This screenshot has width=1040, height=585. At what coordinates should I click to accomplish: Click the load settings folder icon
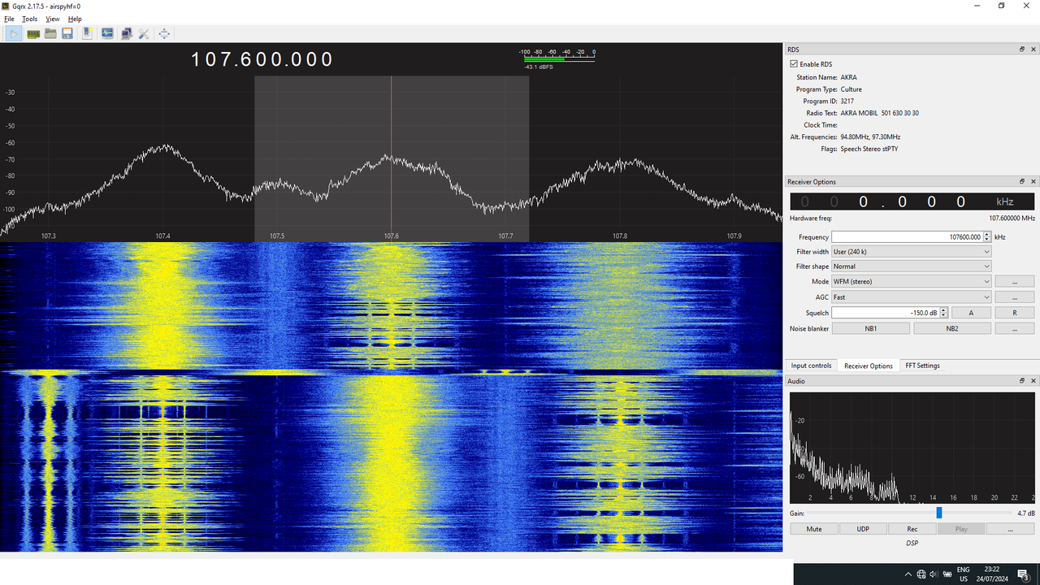pyautogui.click(x=50, y=33)
